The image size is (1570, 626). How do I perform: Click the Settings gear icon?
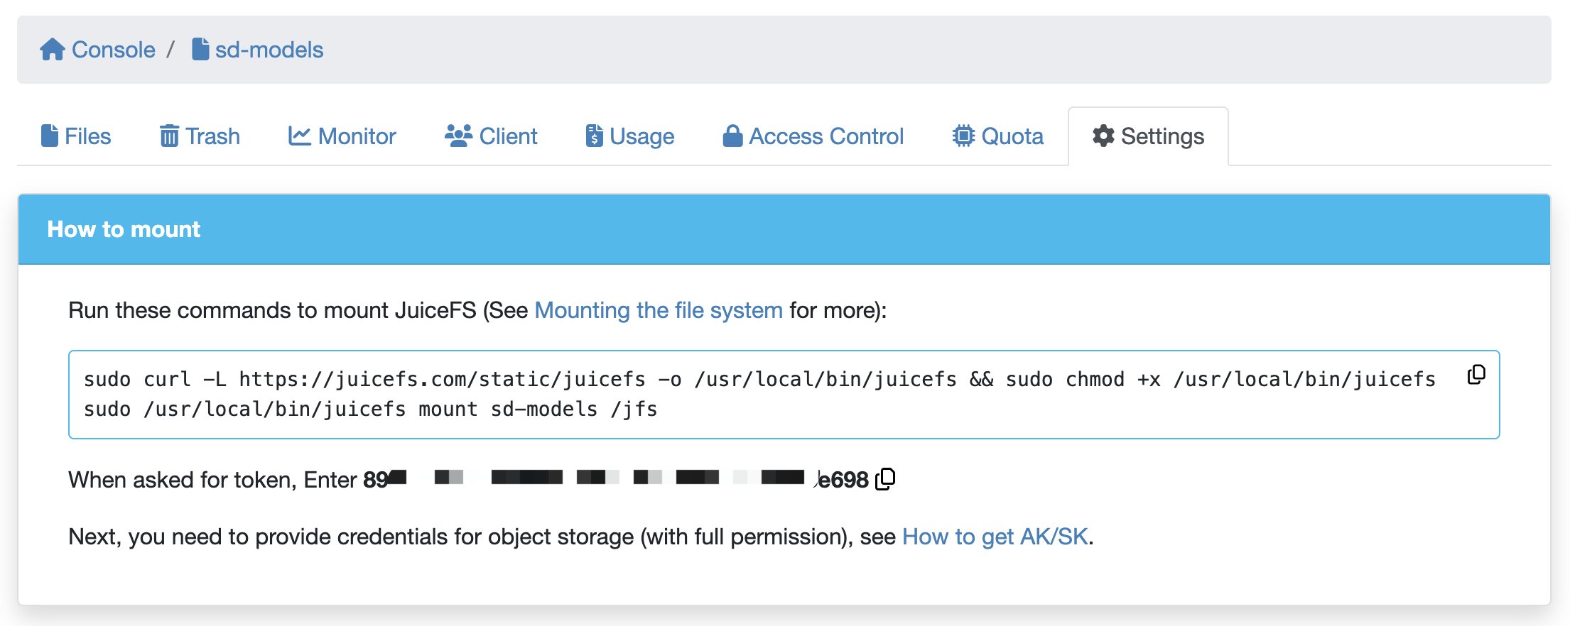click(x=1103, y=136)
